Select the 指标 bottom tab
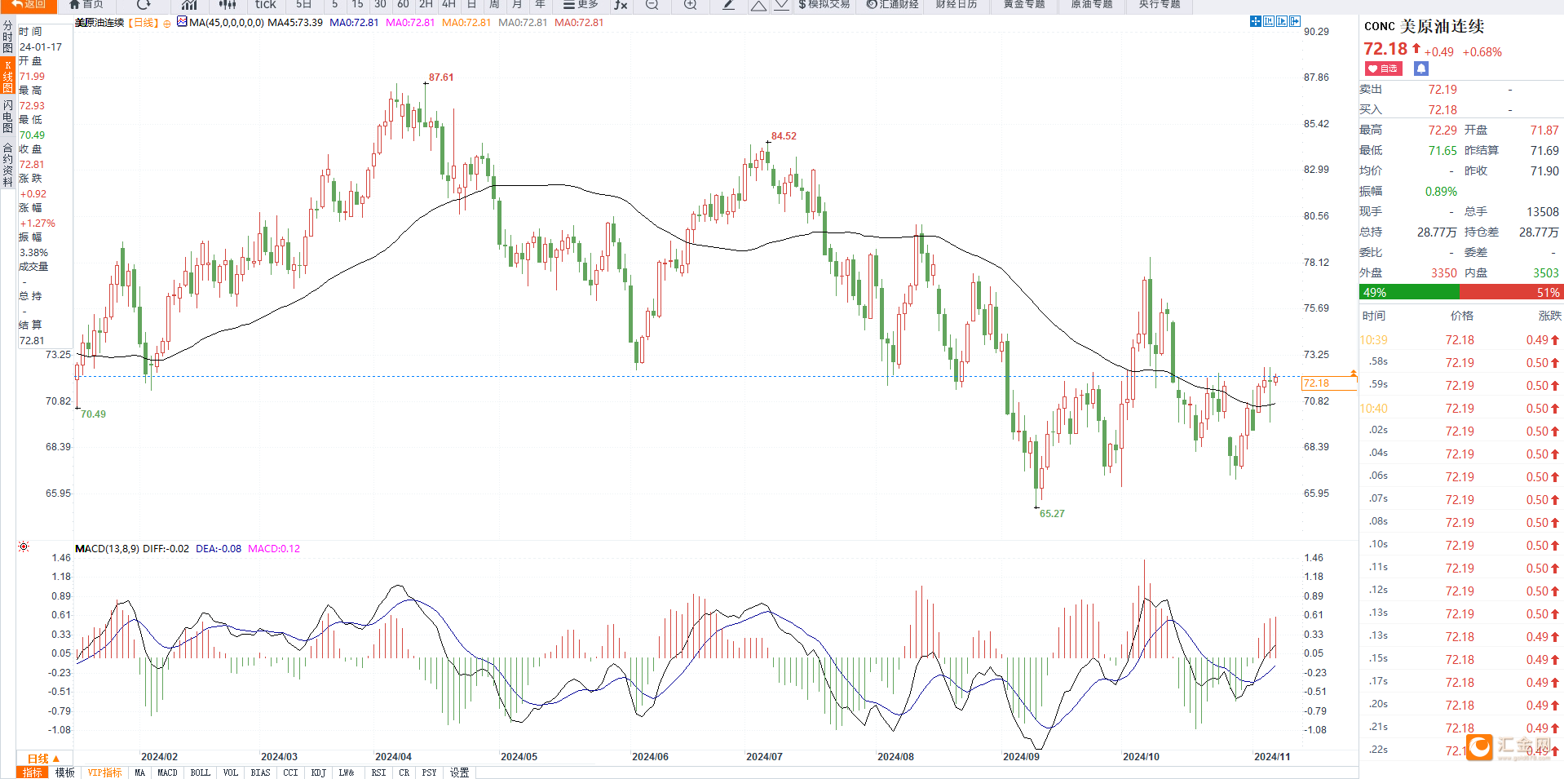This screenshot has height=779, width=1564. point(33,772)
